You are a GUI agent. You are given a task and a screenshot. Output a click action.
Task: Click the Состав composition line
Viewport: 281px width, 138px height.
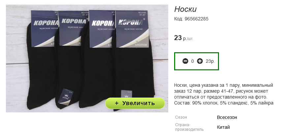pos(224,103)
